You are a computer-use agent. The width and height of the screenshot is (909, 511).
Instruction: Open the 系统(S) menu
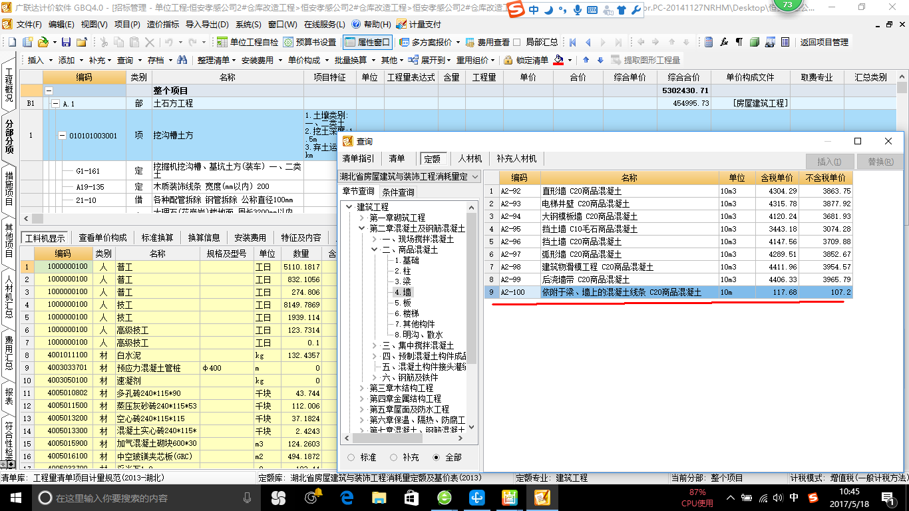[x=248, y=24]
